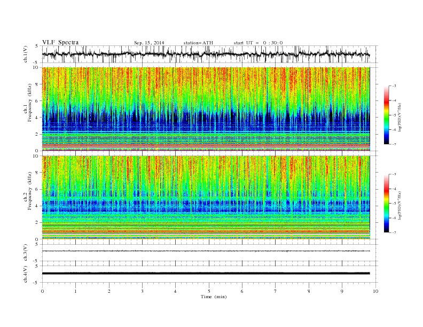Click the "8" kHz tick of ch.1 spectrogram
Screen dimensions: 423x327
click(x=37, y=84)
